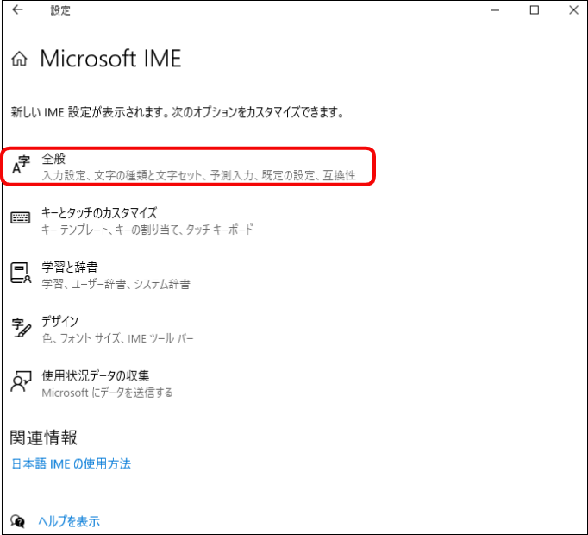Image resolution: width=588 pixels, height=535 pixels.
Task: Open キーとタッチのカスタマイズ settings
Action: tap(133, 221)
